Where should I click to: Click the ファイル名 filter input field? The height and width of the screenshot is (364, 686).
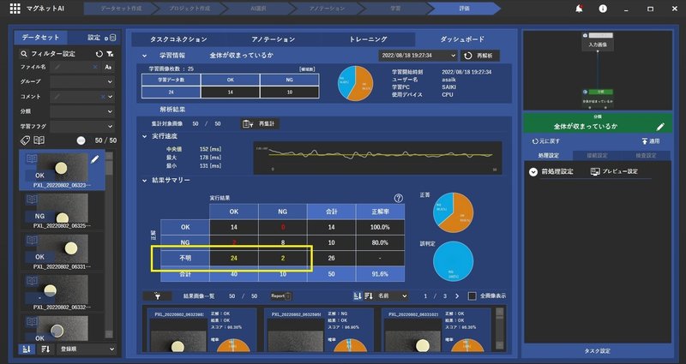pyautogui.click(x=75, y=68)
